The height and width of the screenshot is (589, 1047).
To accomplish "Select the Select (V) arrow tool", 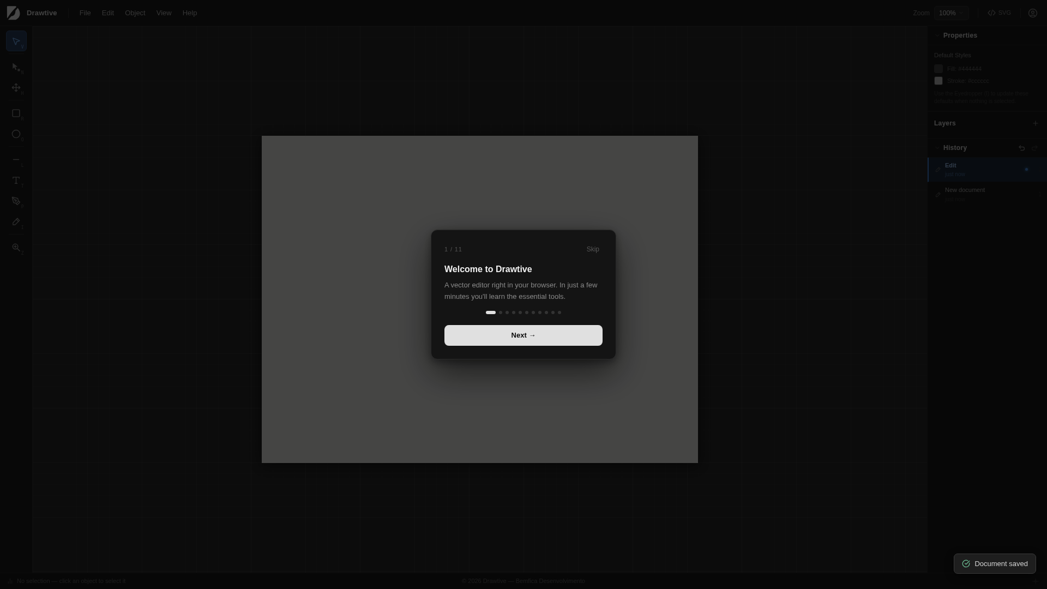I will pos(16,41).
